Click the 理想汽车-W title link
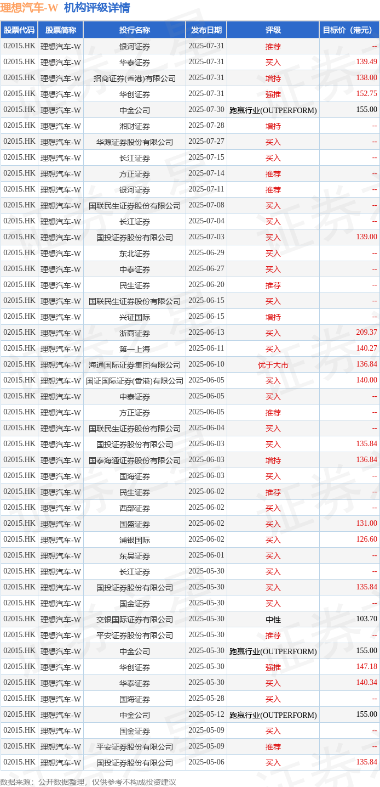This screenshot has width=380, height=787. pos(30,8)
